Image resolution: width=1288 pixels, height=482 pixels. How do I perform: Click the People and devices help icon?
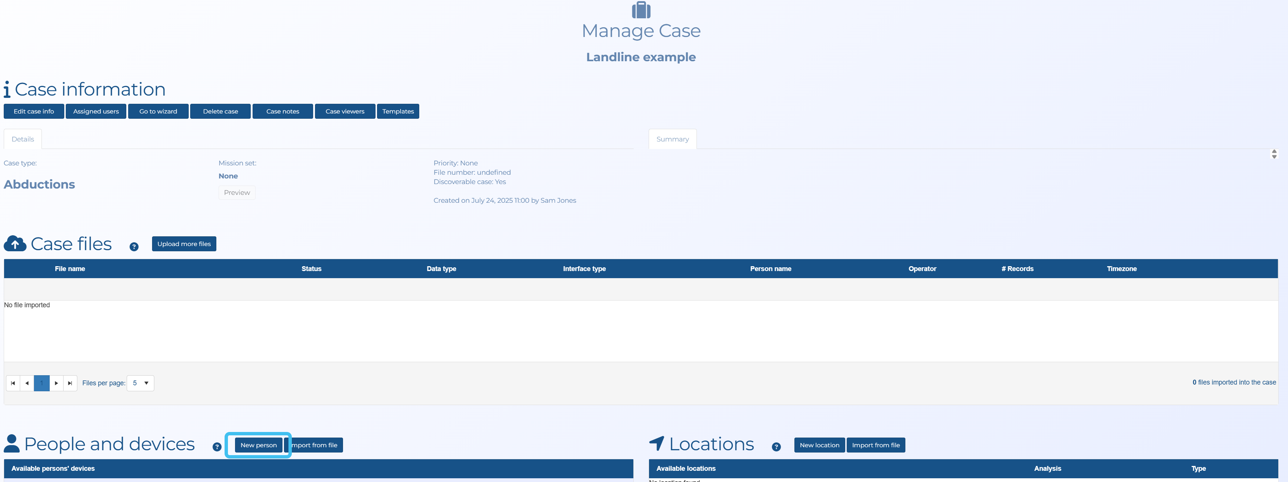tap(216, 447)
